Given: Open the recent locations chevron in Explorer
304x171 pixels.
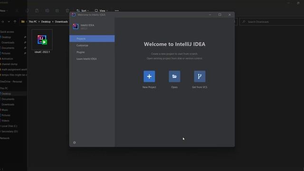Looking at the screenshot, I should [9, 22].
